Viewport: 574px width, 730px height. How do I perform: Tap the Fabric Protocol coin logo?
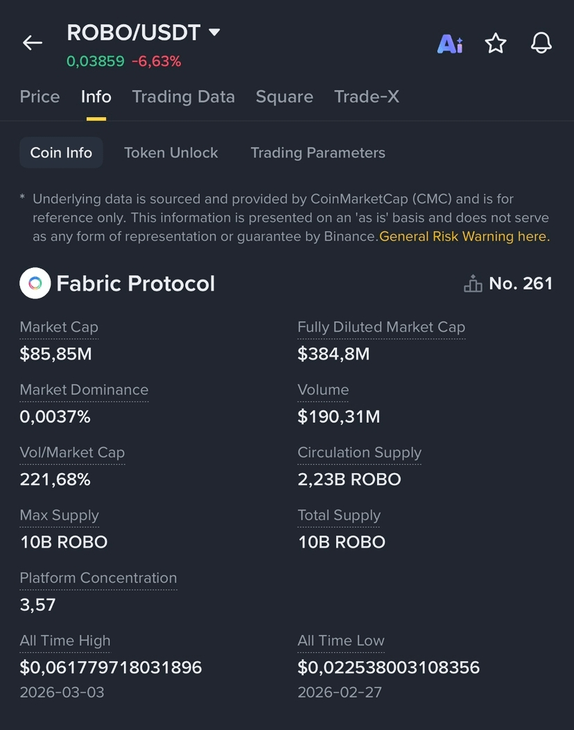tap(35, 283)
